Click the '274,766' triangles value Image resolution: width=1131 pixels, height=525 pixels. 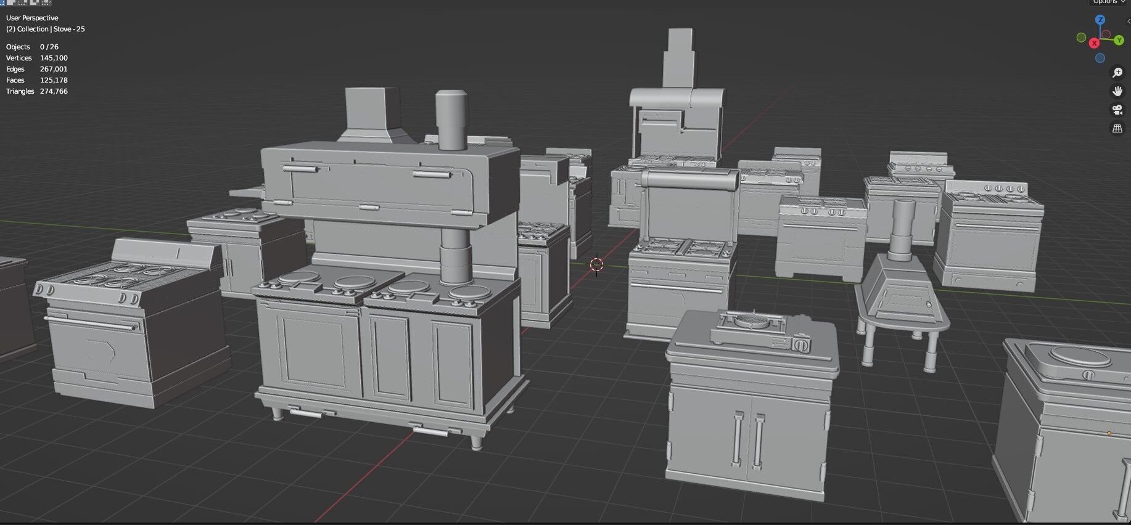click(54, 91)
